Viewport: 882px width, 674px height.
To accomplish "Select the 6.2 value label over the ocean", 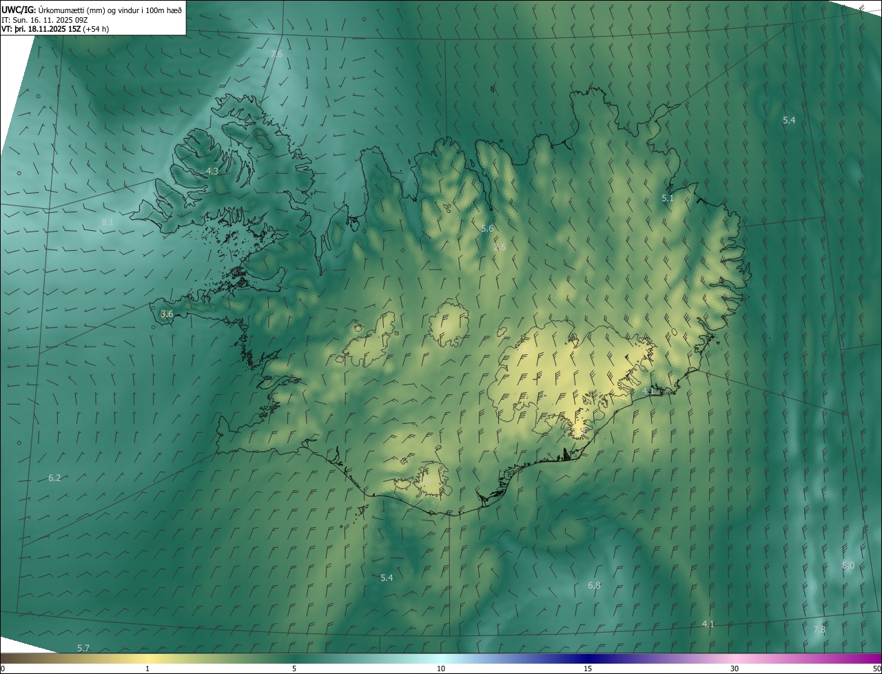I will pos(54,478).
